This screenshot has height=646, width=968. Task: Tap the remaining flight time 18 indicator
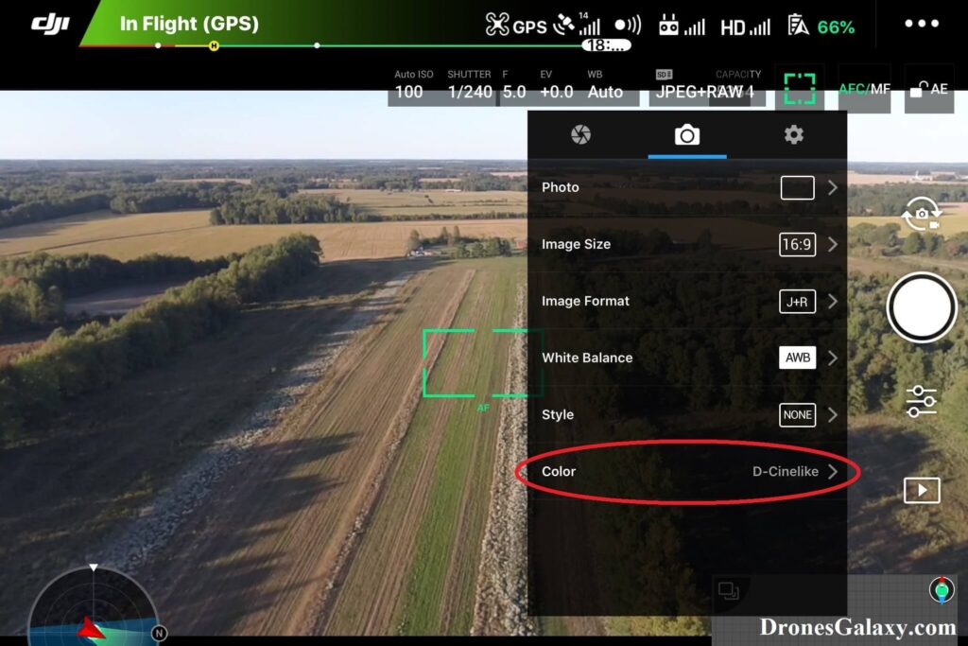click(x=606, y=45)
